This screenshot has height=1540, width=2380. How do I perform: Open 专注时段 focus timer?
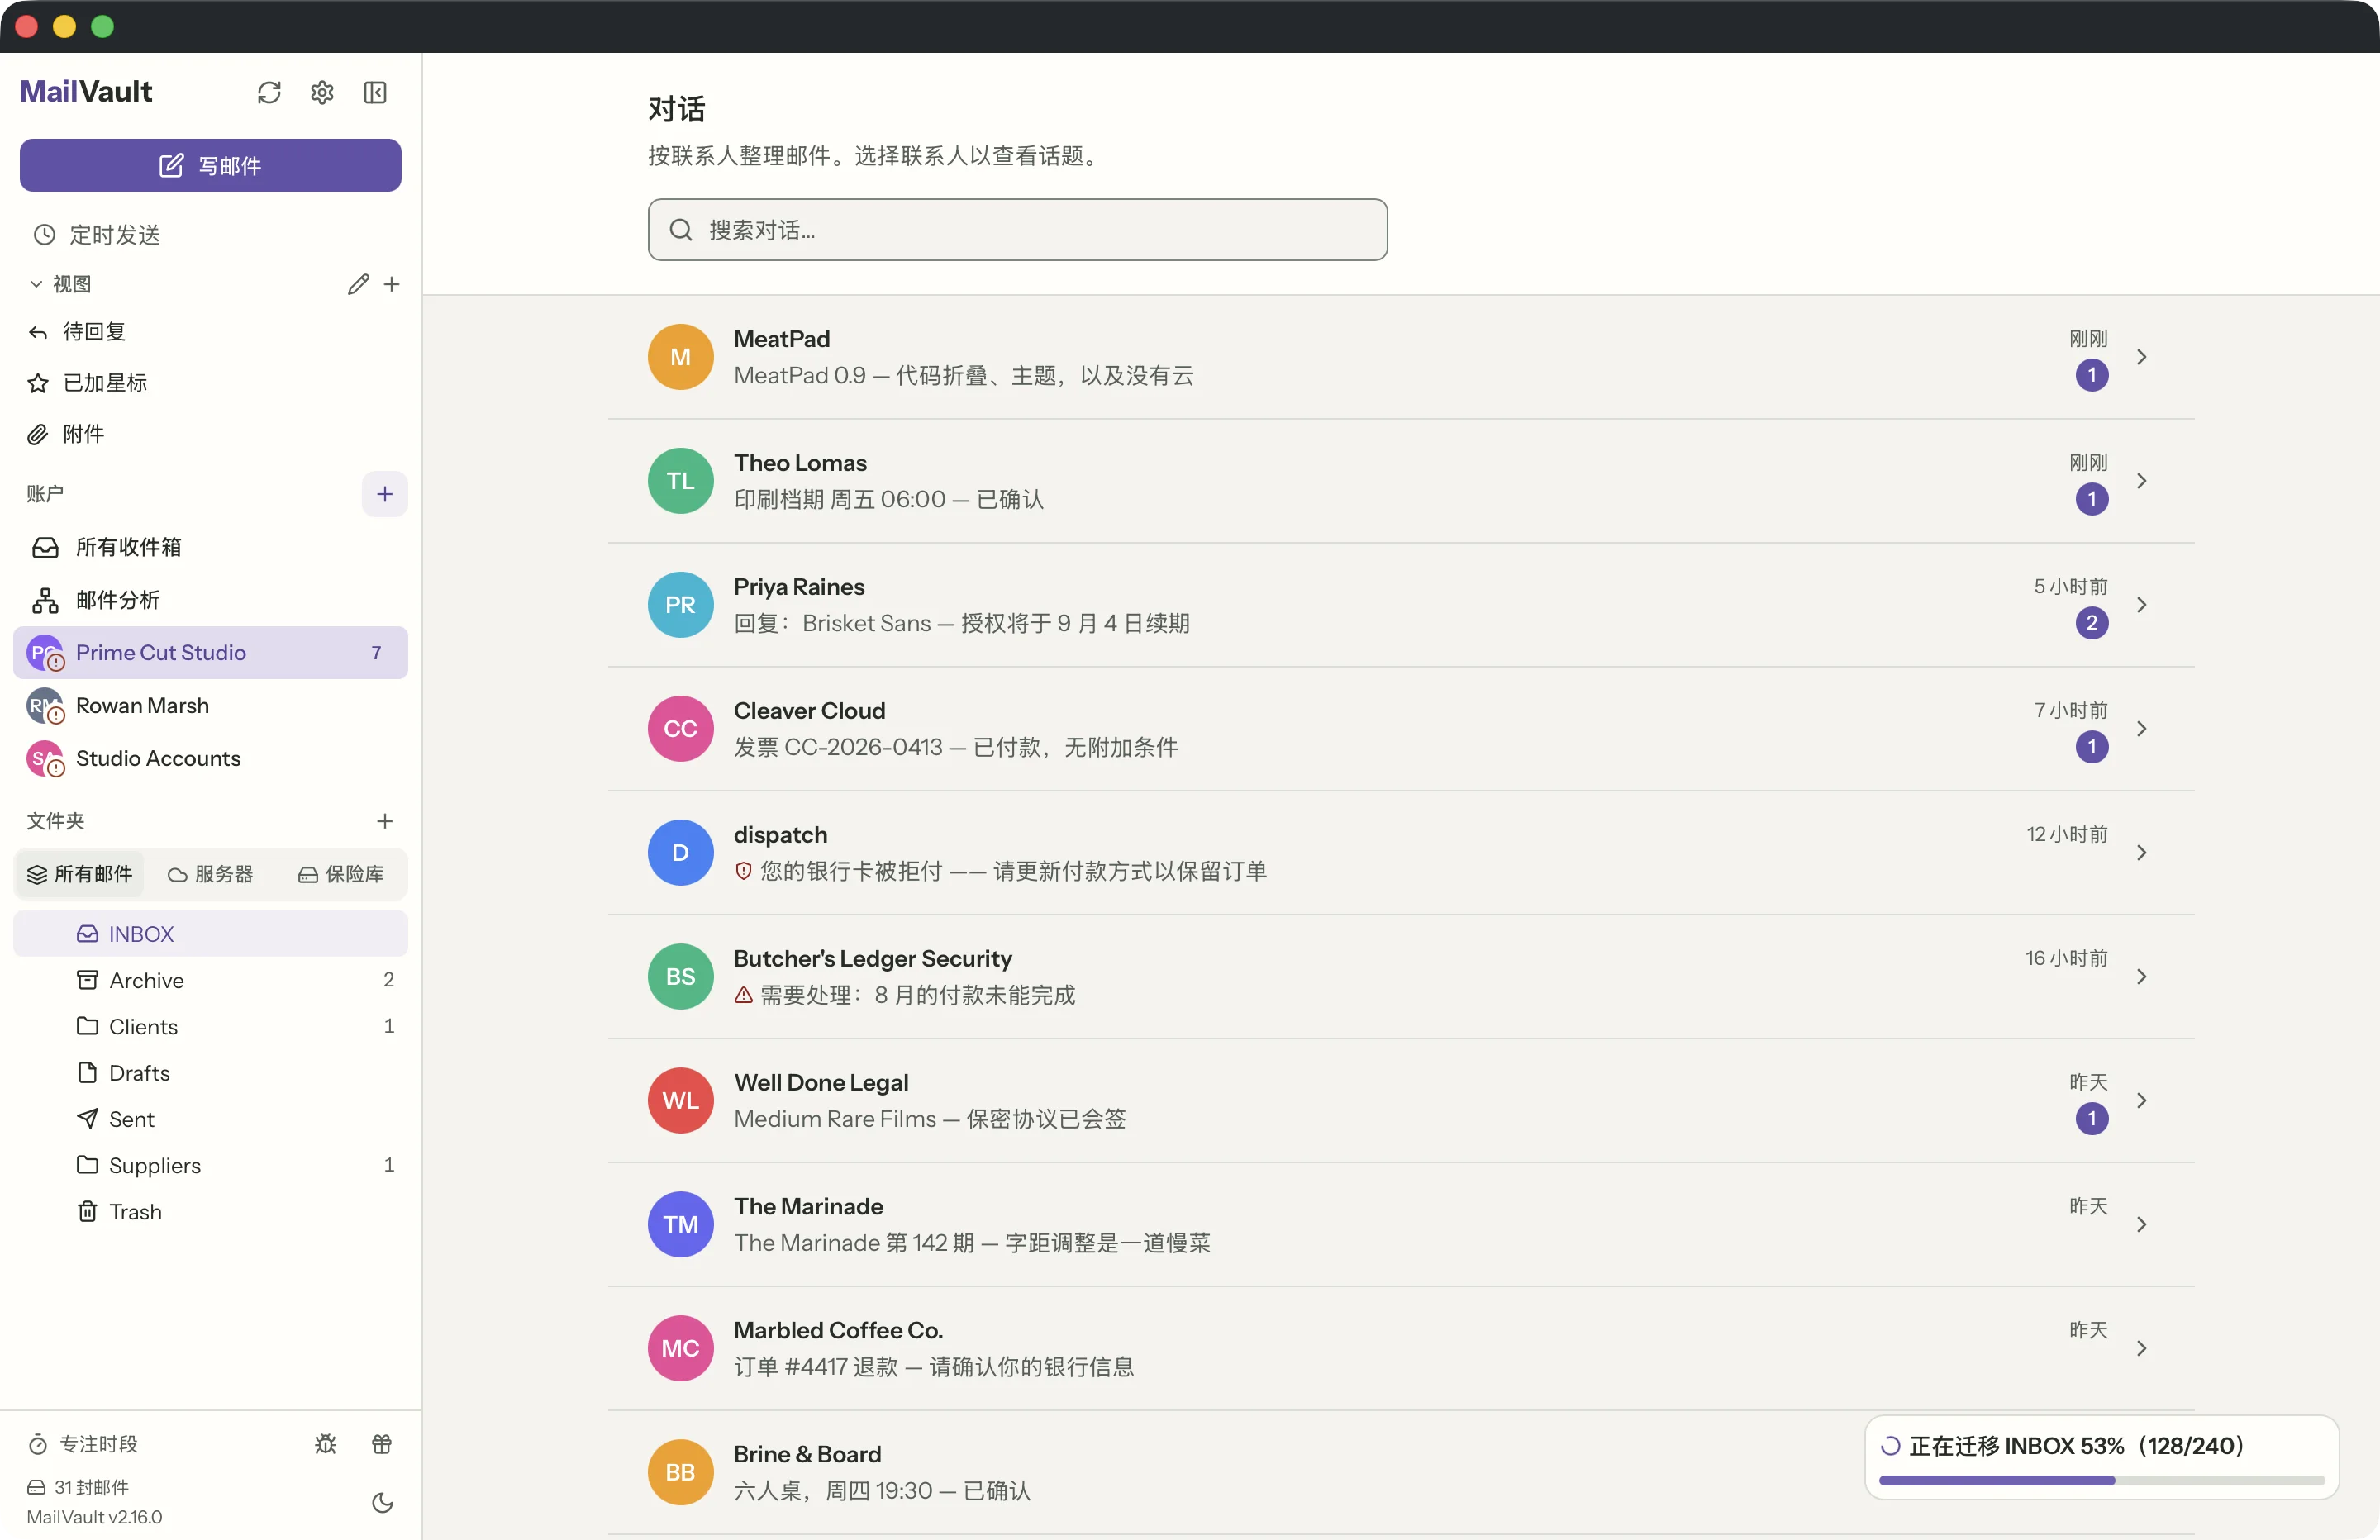coord(83,1444)
